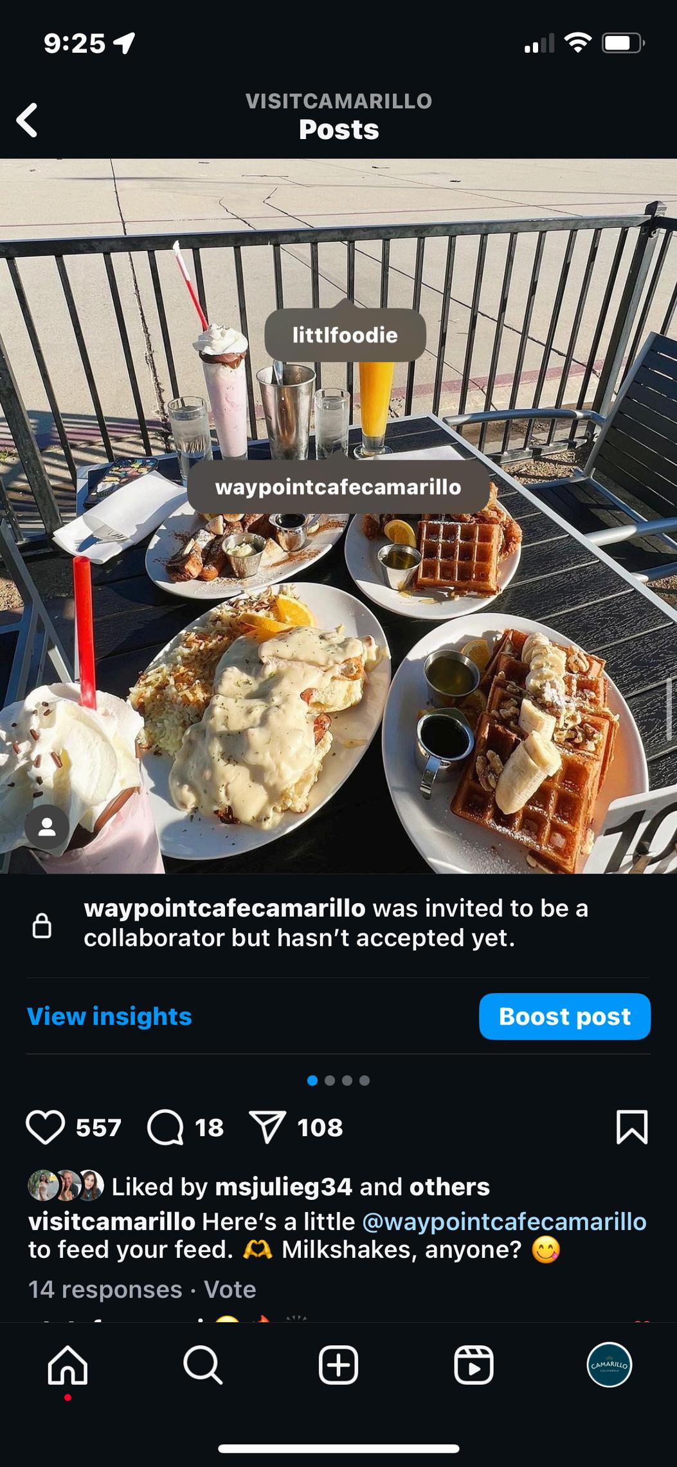Tap the waypointcafecamarillo photo tag
This screenshot has width=677, height=1467.
point(338,487)
